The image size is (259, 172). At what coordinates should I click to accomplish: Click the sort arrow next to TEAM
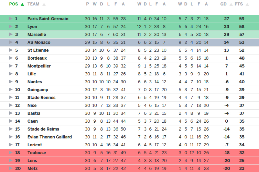tap(44, 4)
